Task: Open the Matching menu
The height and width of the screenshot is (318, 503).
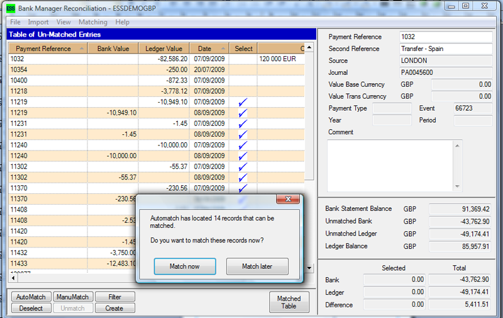Action: point(92,22)
